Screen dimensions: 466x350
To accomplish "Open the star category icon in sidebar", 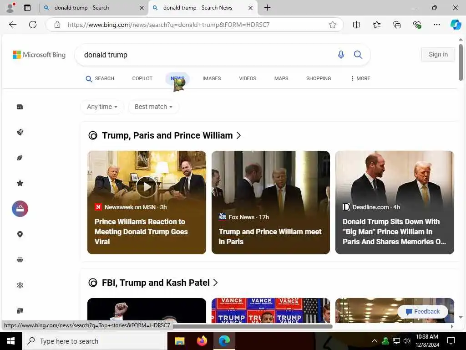I will pos(20,183).
